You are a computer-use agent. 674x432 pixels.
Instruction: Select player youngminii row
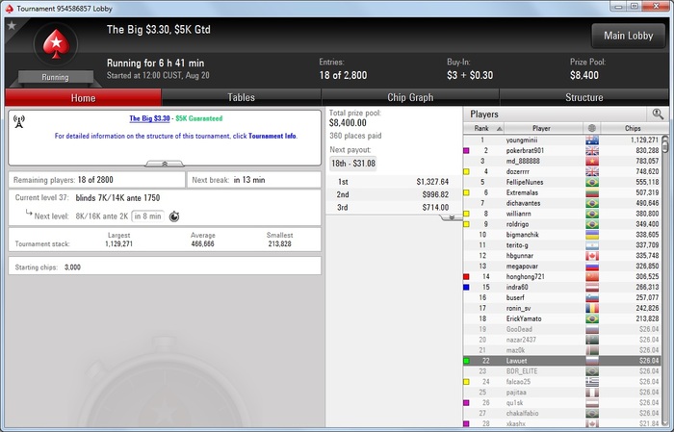pos(562,140)
